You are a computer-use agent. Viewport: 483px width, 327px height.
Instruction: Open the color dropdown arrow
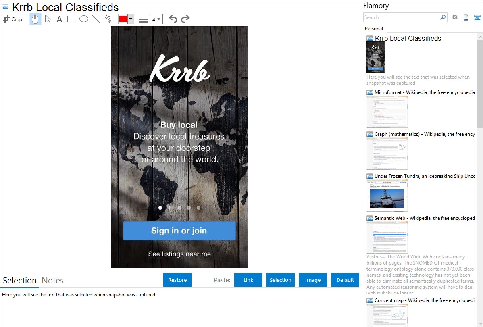[x=131, y=19]
